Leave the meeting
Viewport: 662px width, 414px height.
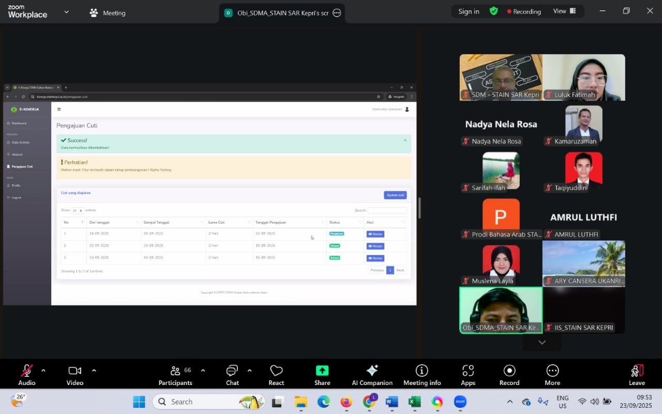tap(637, 375)
